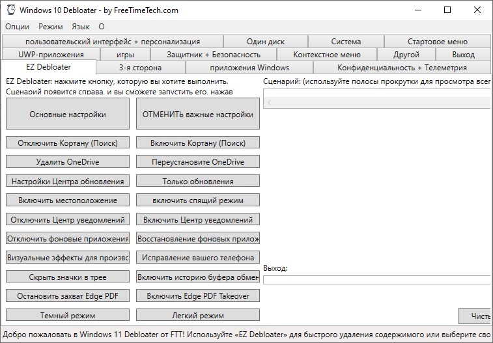
Task: Open the Стартовое меню tab
Action: click(x=438, y=42)
